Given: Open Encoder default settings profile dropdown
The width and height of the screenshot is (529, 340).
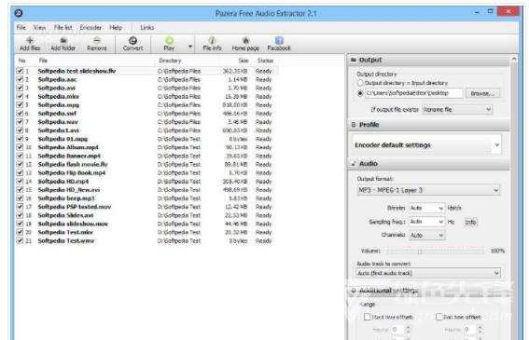Looking at the screenshot, I should pos(426,145).
